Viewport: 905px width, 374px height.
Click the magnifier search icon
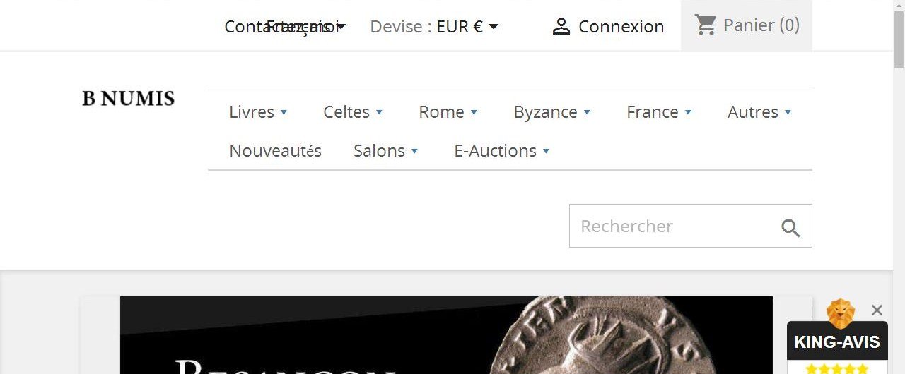coord(790,228)
